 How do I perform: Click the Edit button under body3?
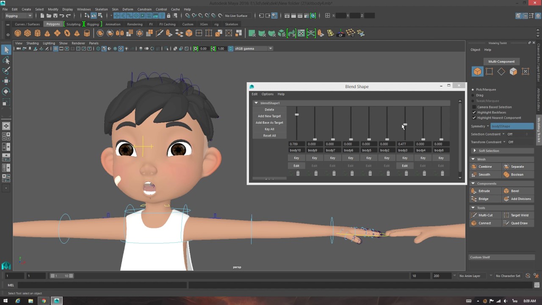coord(405,166)
